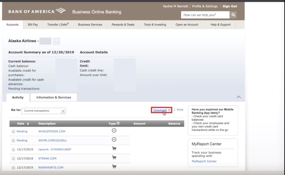Viewport: 285px width, 175px height.
Task: Switch to the Activity tab
Action: [x=18, y=97]
